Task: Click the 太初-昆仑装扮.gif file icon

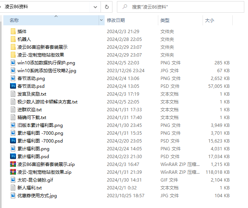Action: tap(13, 180)
